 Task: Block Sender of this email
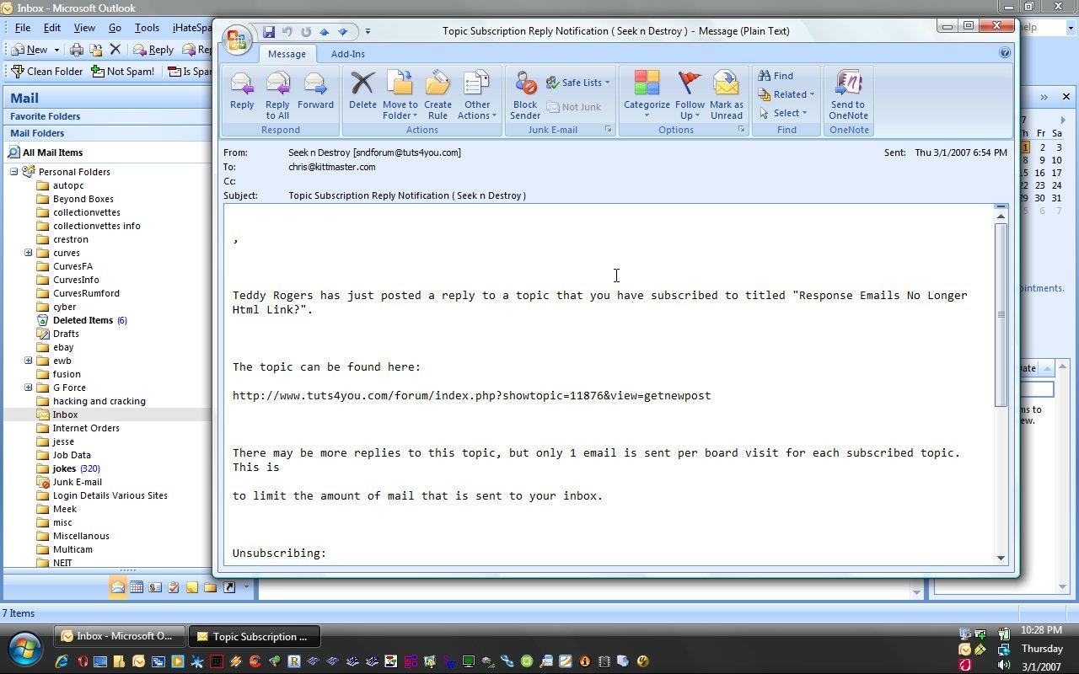tap(525, 95)
